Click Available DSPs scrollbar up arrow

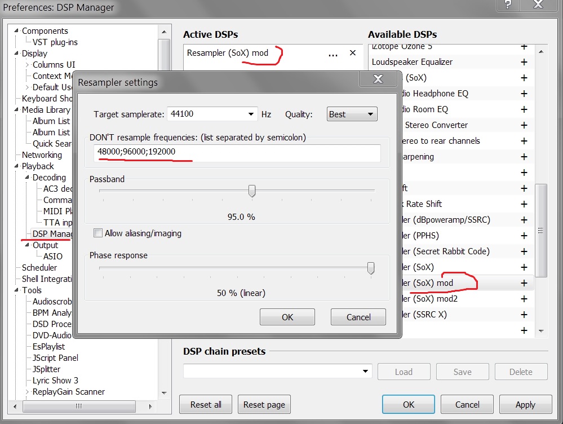[541, 52]
